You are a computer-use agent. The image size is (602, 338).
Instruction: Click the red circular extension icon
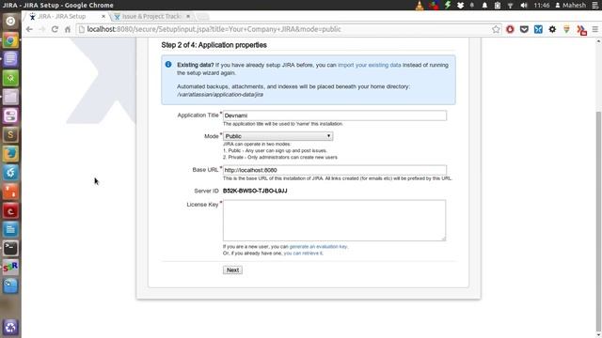pos(510,29)
